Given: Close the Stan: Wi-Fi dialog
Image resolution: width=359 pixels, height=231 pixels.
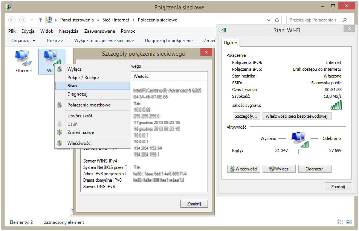Looking at the screenshot, I should tap(349, 29).
